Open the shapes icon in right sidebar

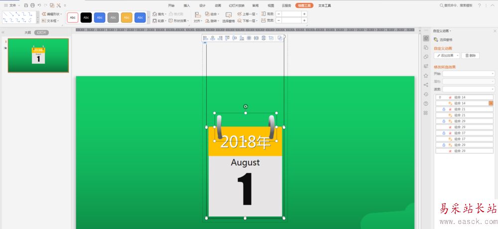point(426,57)
